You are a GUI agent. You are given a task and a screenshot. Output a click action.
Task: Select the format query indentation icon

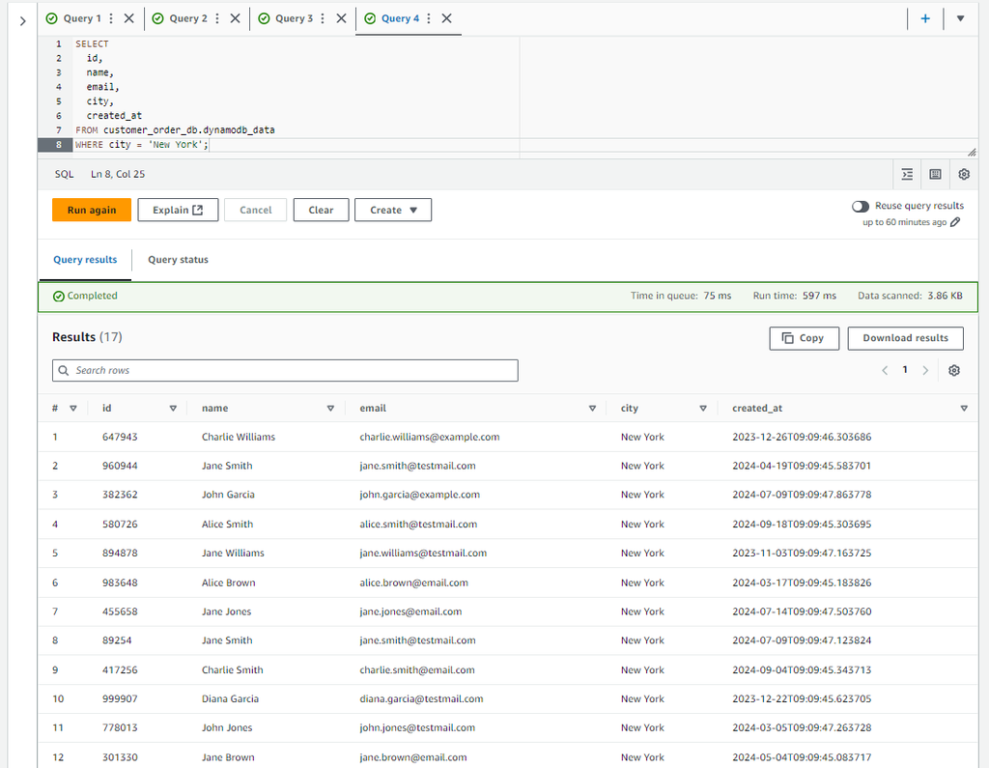click(906, 174)
